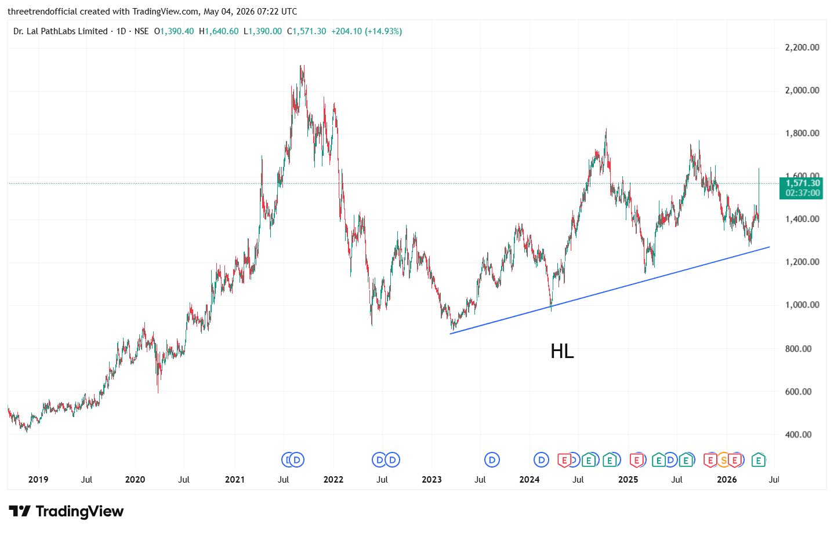Open the dividend marker just before Jul 2025

point(671,460)
